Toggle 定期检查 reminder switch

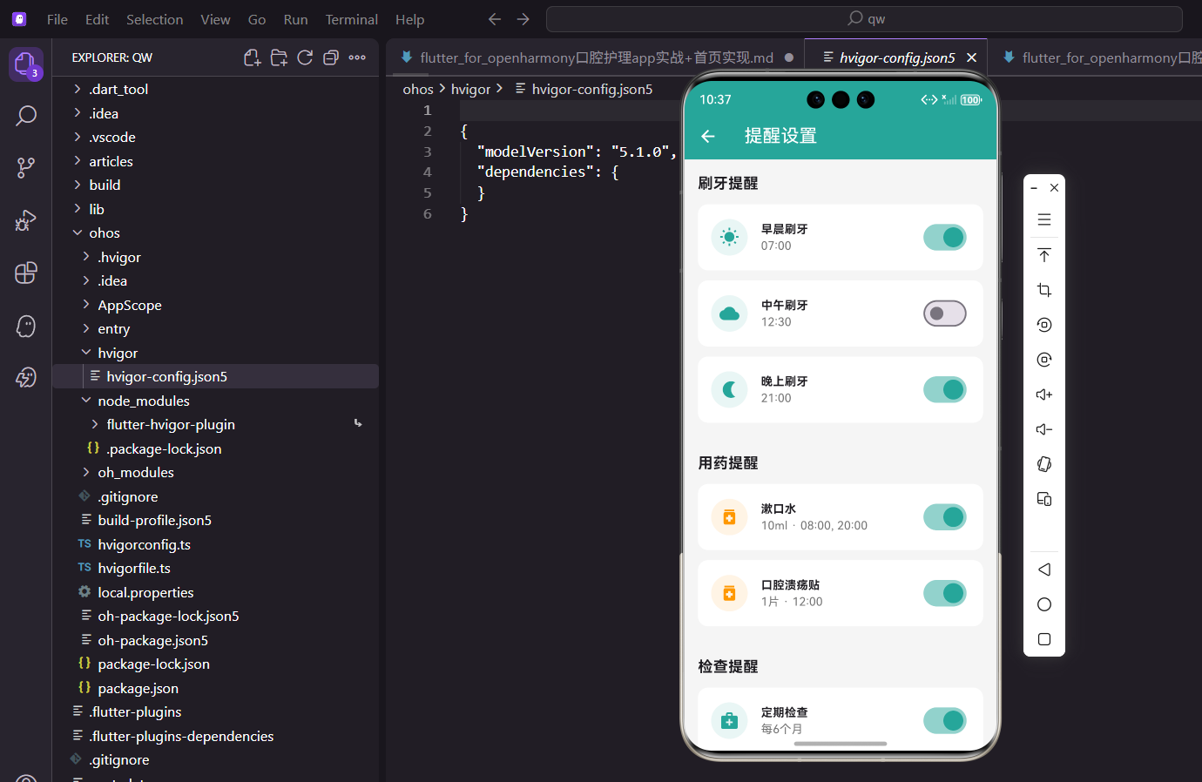[x=945, y=720]
